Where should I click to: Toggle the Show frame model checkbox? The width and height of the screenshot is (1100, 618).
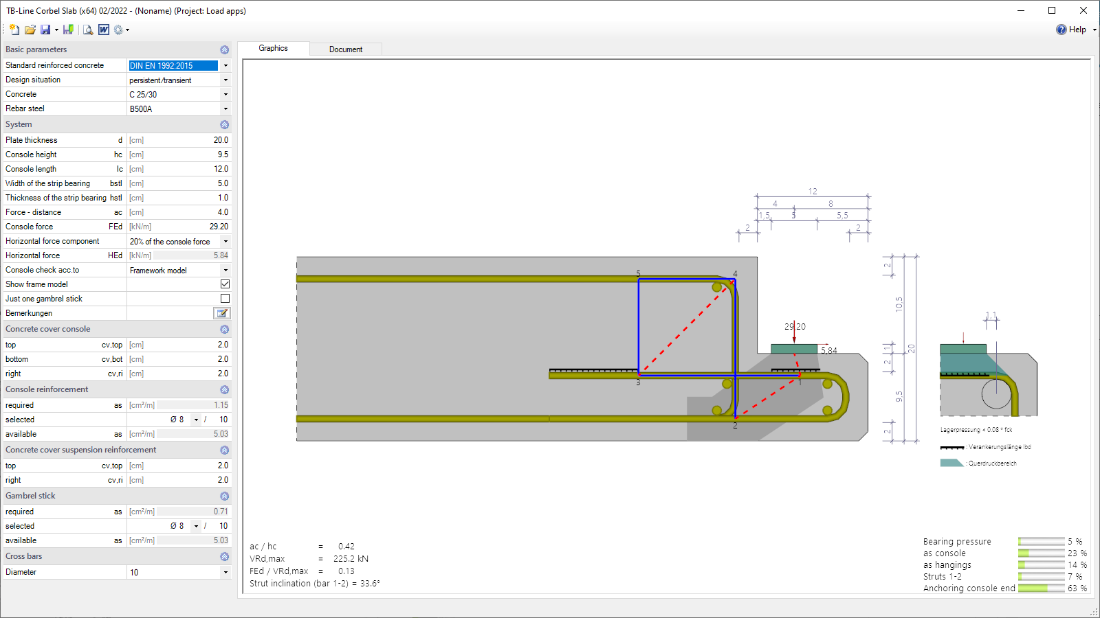pos(225,284)
